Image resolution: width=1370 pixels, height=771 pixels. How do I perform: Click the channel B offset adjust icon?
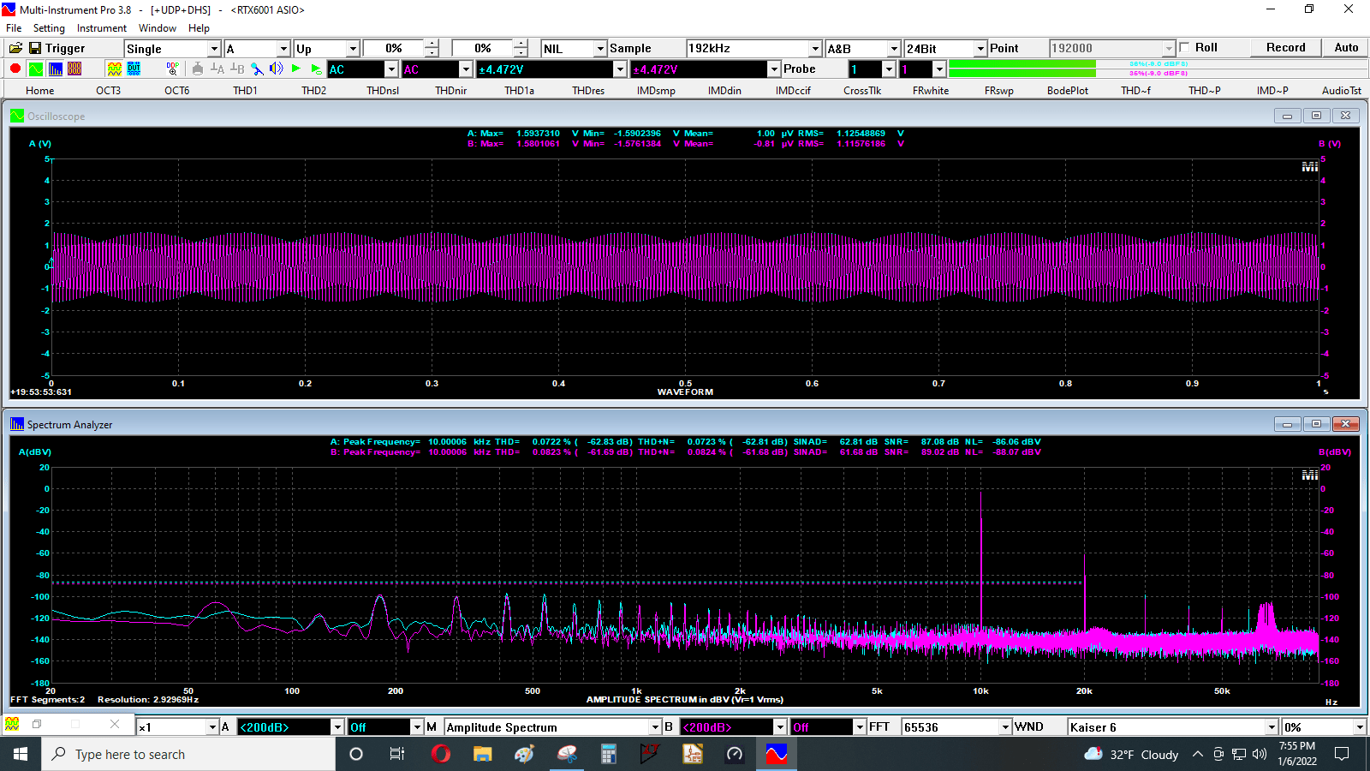237,69
